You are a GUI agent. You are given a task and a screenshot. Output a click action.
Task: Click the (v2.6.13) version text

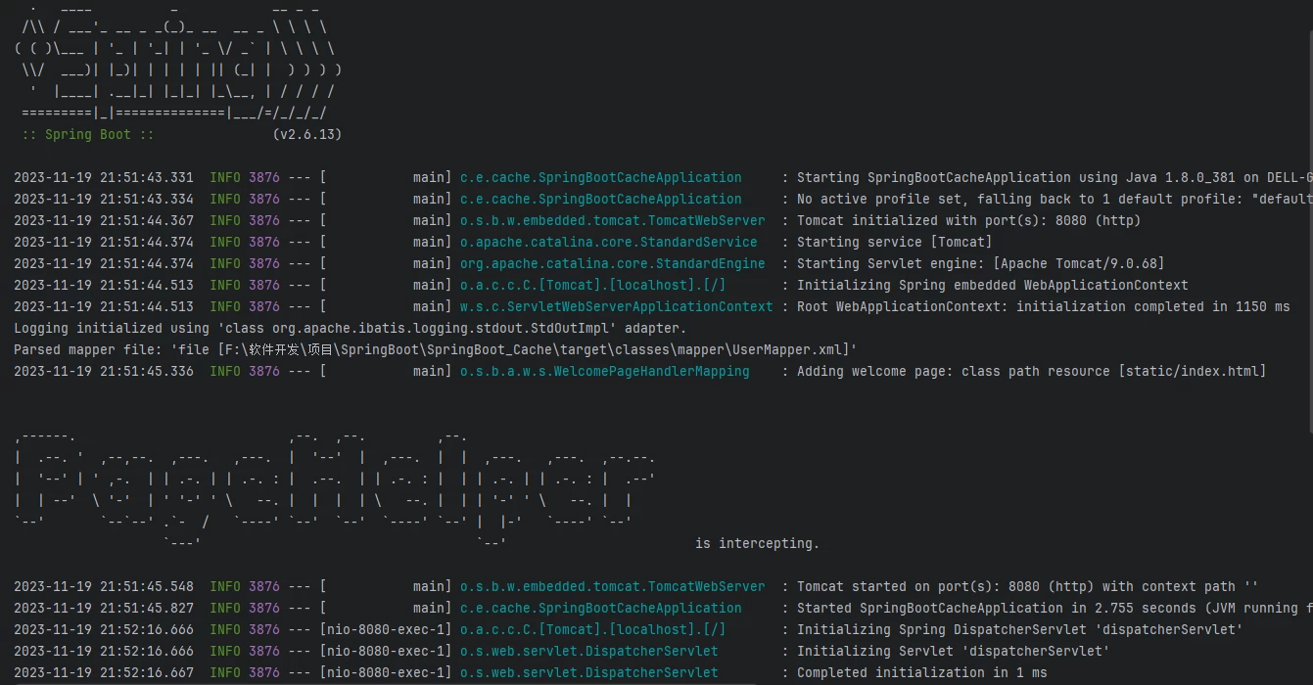(306, 134)
